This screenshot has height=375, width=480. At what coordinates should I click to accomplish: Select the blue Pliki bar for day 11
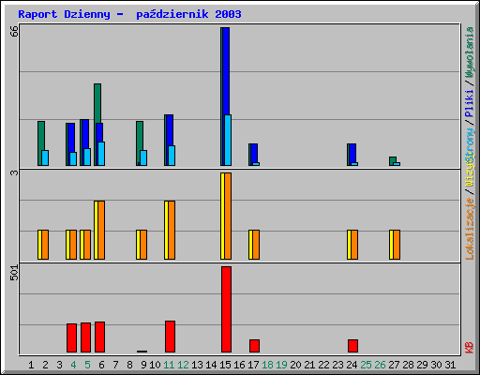pos(170,130)
